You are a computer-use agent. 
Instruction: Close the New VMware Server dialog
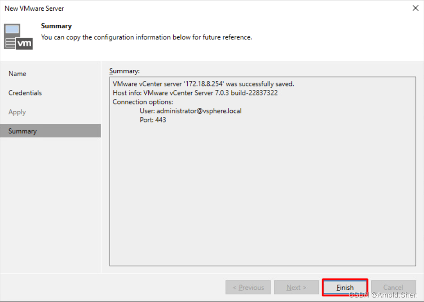click(415, 8)
